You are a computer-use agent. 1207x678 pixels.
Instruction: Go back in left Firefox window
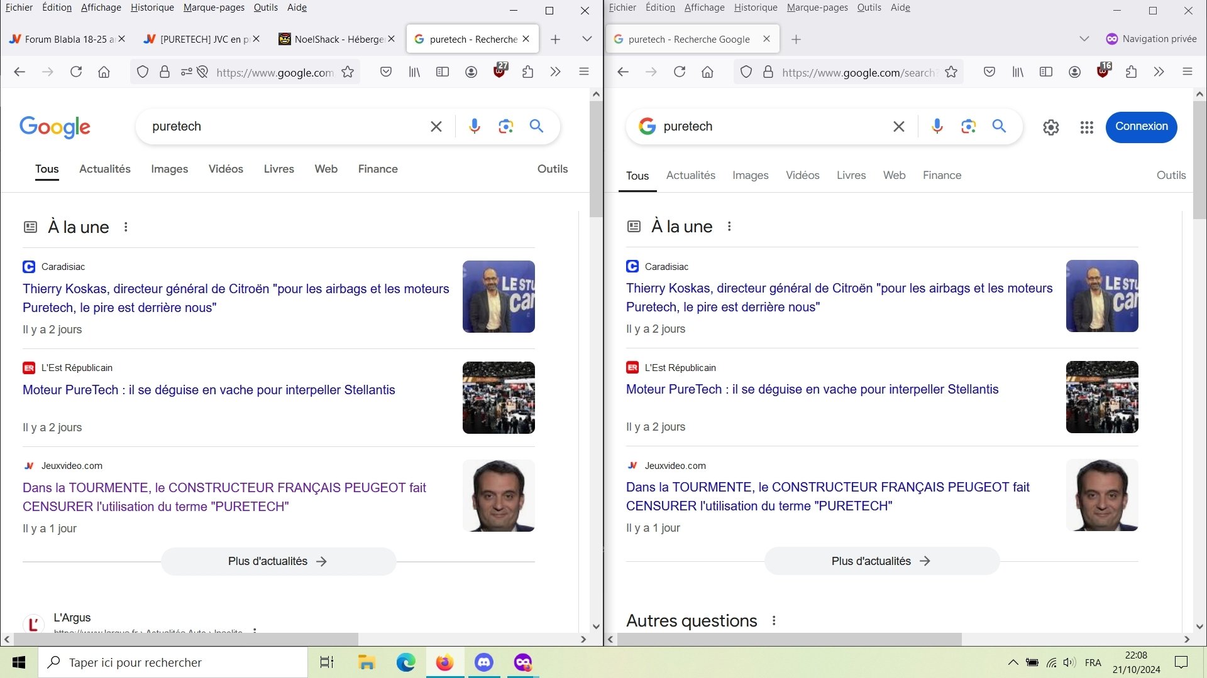click(19, 72)
